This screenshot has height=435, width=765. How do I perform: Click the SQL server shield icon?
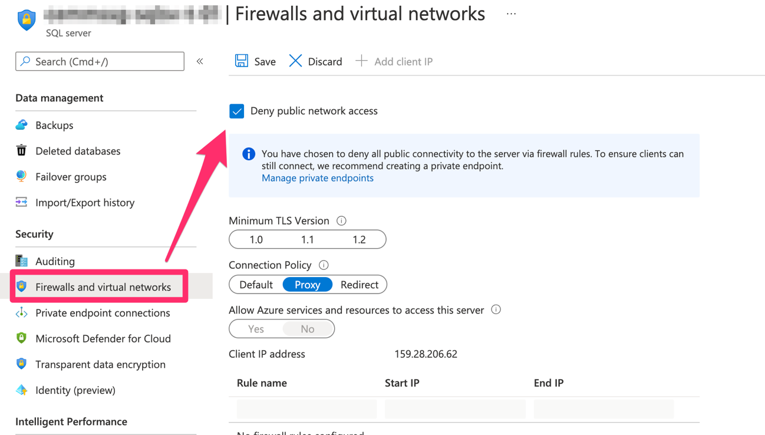tap(27, 20)
